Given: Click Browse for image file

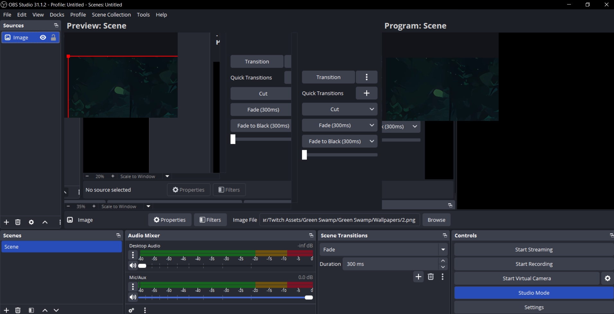Looking at the screenshot, I should pyautogui.click(x=436, y=220).
